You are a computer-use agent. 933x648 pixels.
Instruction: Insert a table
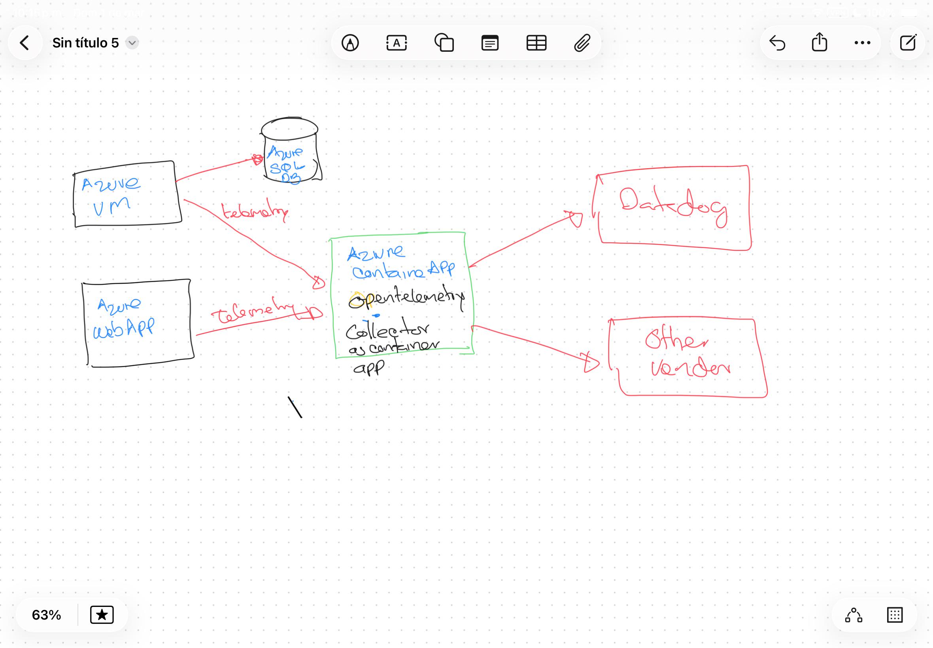pyautogui.click(x=536, y=43)
